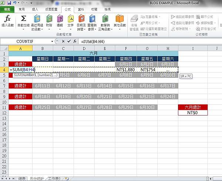222x181 pixels.
Task: Click the red 週總計 cell in row 9
Action: (20, 97)
